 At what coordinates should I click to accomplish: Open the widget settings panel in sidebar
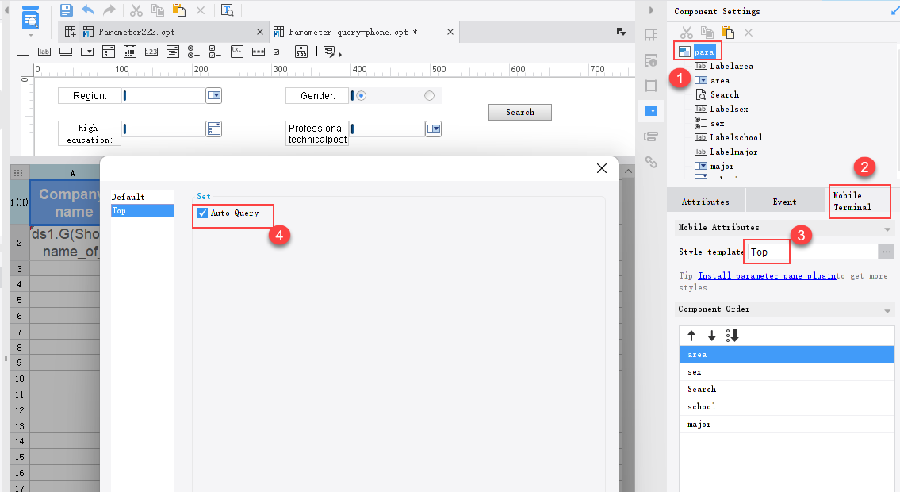point(651,111)
